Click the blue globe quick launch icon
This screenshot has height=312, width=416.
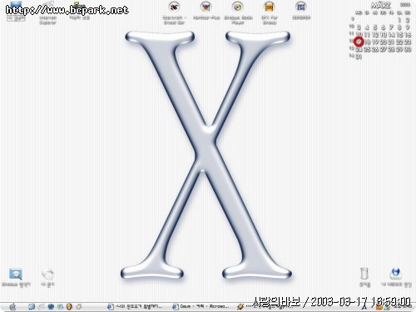(51, 306)
